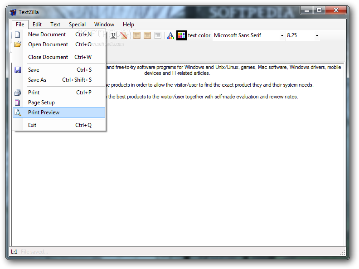
Task: Click the TextZilla title bar app icon
Action: pos(13,12)
